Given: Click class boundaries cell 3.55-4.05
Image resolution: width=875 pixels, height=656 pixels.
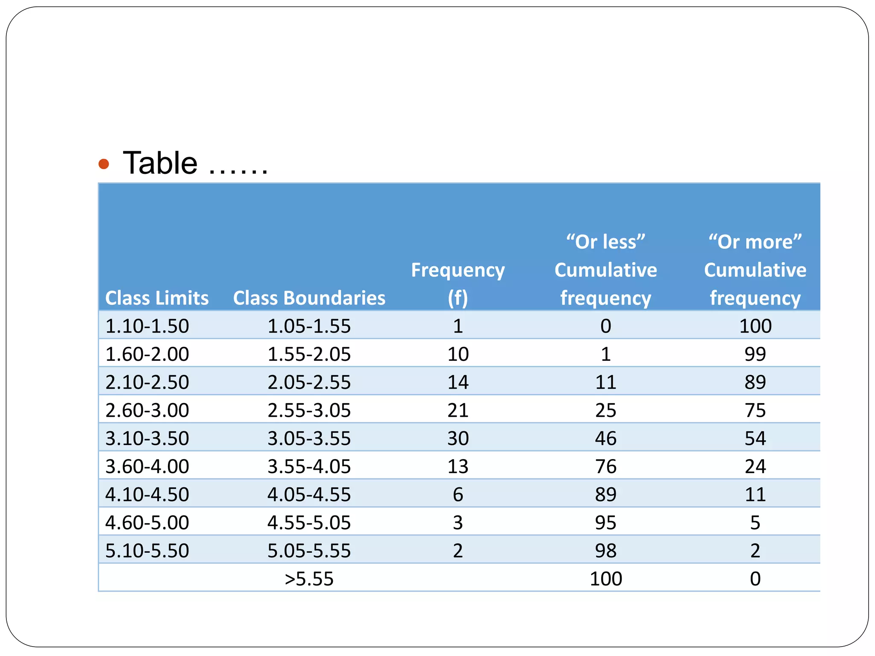Looking at the screenshot, I should (x=309, y=466).
